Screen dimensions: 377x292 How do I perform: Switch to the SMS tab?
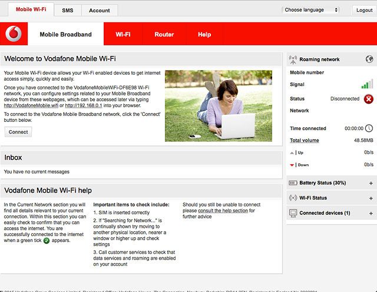[68, 11]
